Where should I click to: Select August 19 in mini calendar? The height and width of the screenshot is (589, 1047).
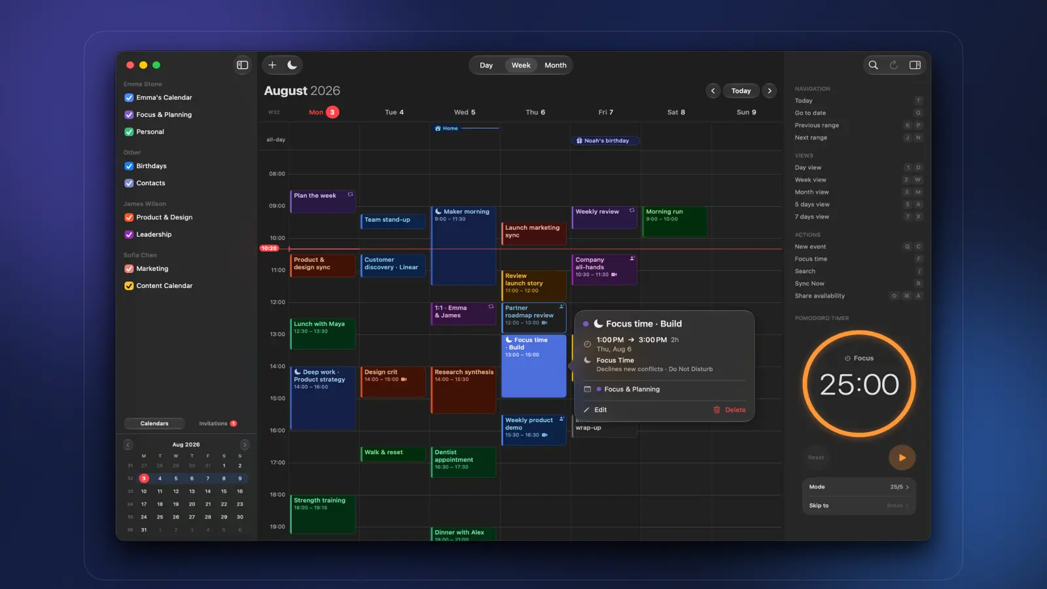pyautogui.click(x=175, y=505)
